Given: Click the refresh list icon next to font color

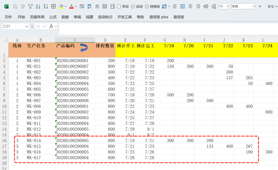Looking at the screenshot, I should (x=82, y=6).
